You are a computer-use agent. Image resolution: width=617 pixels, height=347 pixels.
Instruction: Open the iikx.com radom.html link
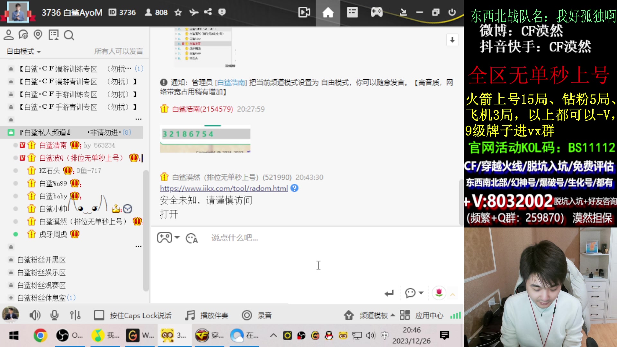(x=224, y=188)
